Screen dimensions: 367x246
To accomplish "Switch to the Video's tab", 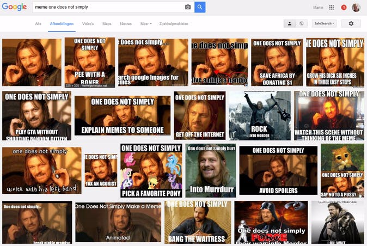I will [88, 23].
